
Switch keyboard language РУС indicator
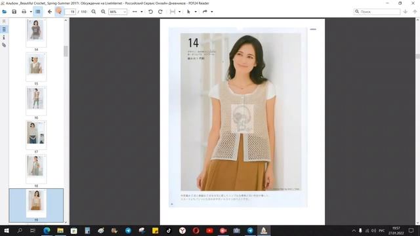click(382, 231)
